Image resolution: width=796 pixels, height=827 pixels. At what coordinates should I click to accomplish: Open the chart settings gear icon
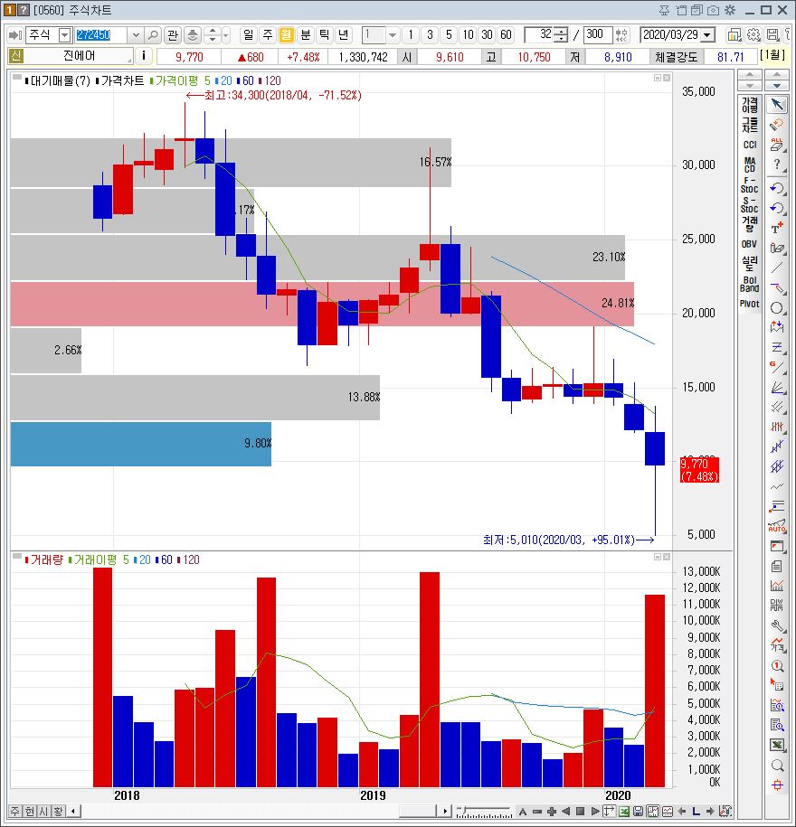point(753,34)
